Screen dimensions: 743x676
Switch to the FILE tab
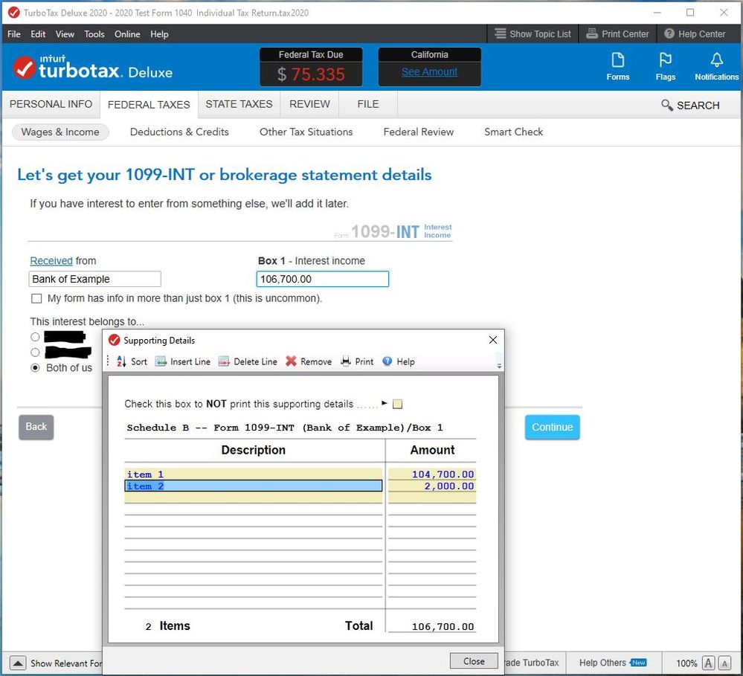click(367, 104)
